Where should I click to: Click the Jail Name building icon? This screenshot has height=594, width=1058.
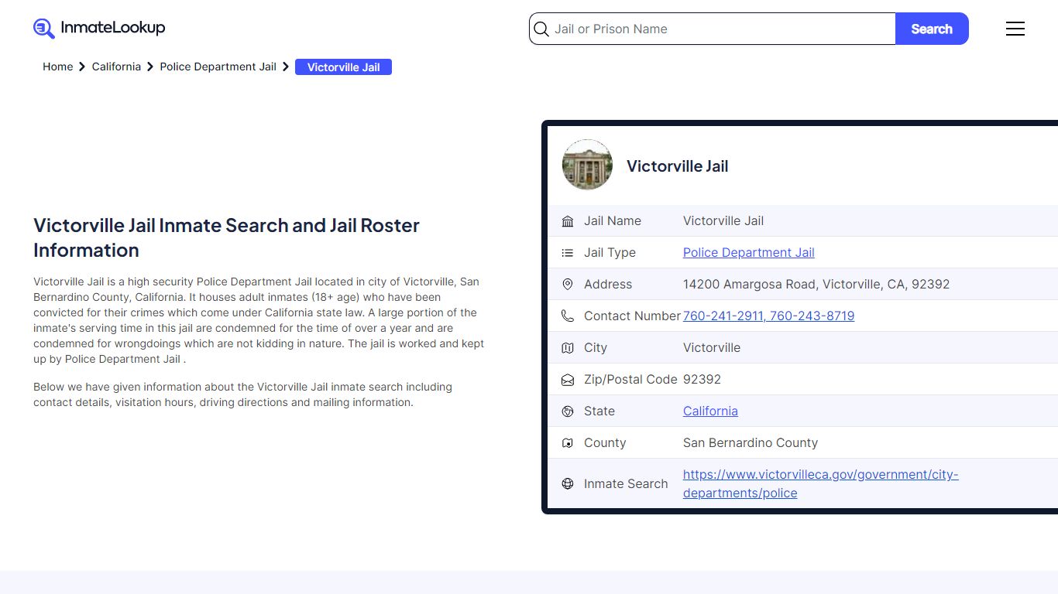pos(568,221)
